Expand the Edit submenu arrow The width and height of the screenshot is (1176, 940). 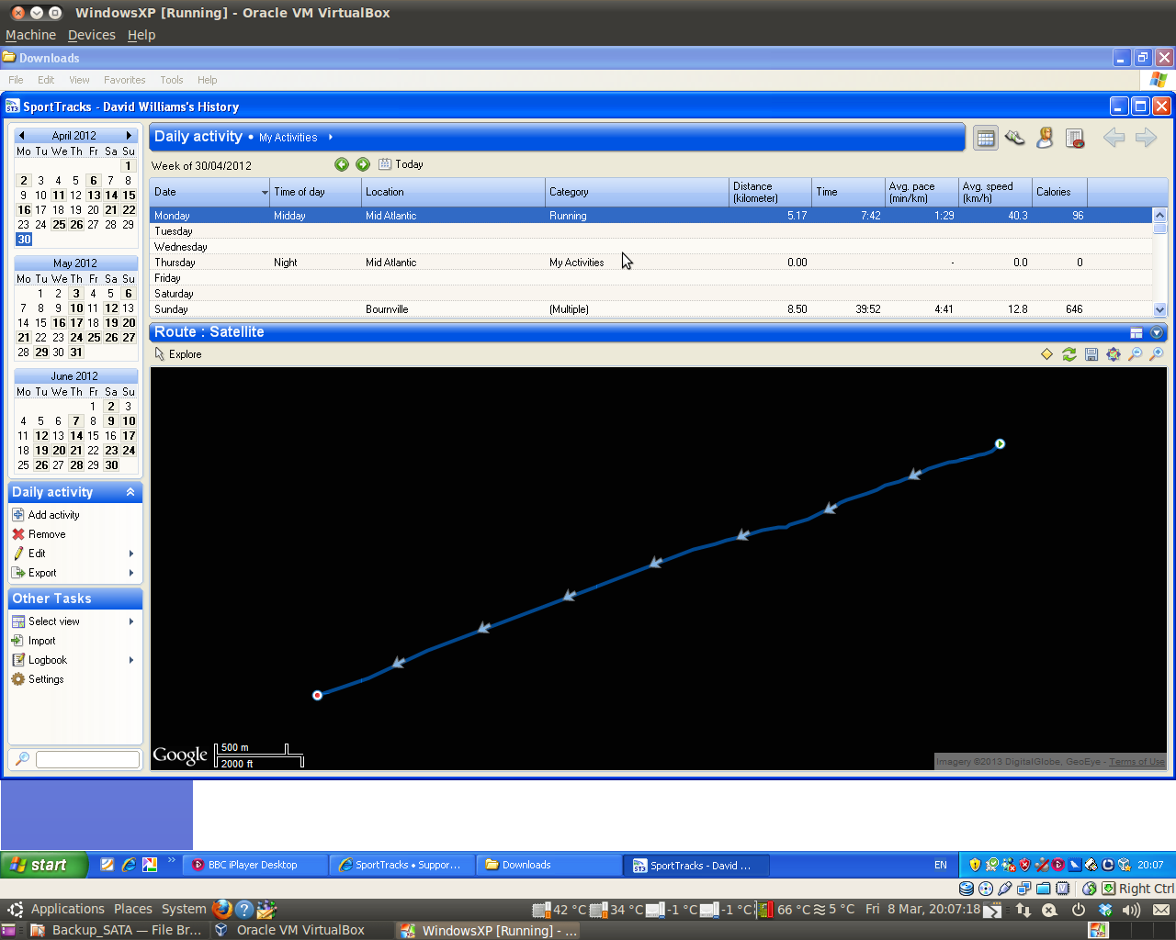click(131, 554)
